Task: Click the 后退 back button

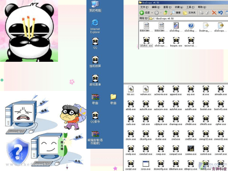Action: pyautogui.click(x=145, y=13)
